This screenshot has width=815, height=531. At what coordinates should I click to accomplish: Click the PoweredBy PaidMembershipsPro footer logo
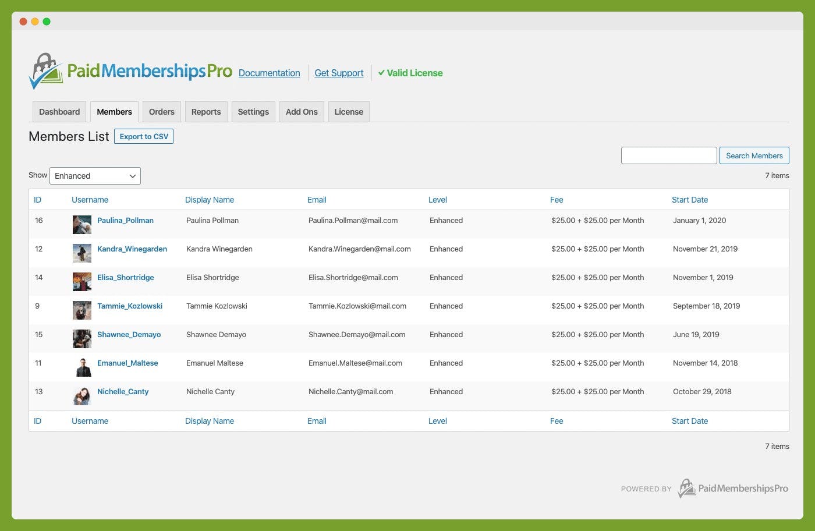tap(732, 489)
